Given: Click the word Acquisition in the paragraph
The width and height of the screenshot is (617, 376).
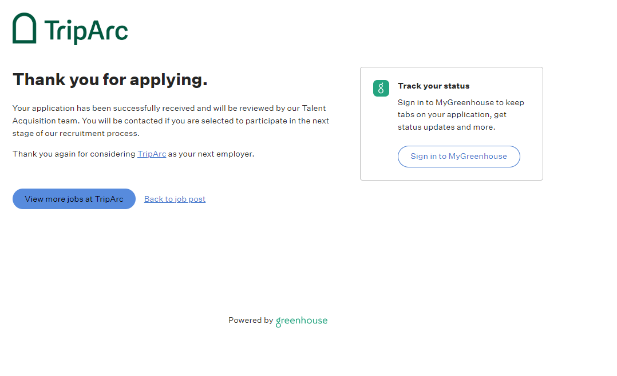Looking at the screenshot, I should [x=37, y=121].
